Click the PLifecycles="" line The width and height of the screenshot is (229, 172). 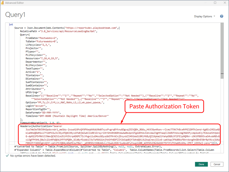(x=36, y=55)
